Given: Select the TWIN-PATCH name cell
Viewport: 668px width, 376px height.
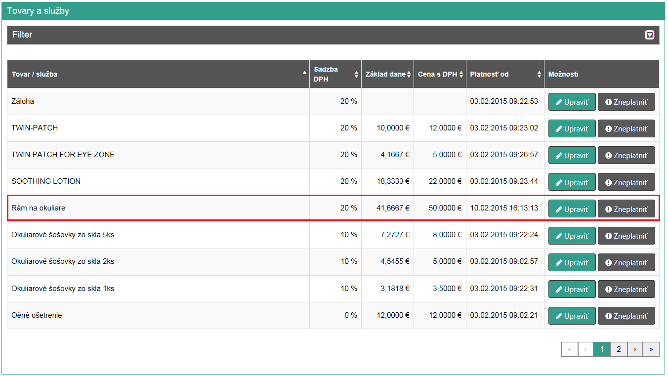Looking at the screenshot, I should click(158, 128).
